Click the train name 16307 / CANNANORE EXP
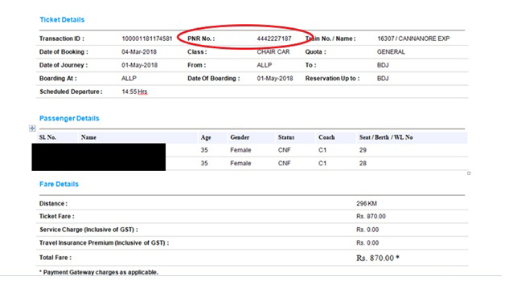Viewport: 509px width, 301px height. tap(413, 39)
